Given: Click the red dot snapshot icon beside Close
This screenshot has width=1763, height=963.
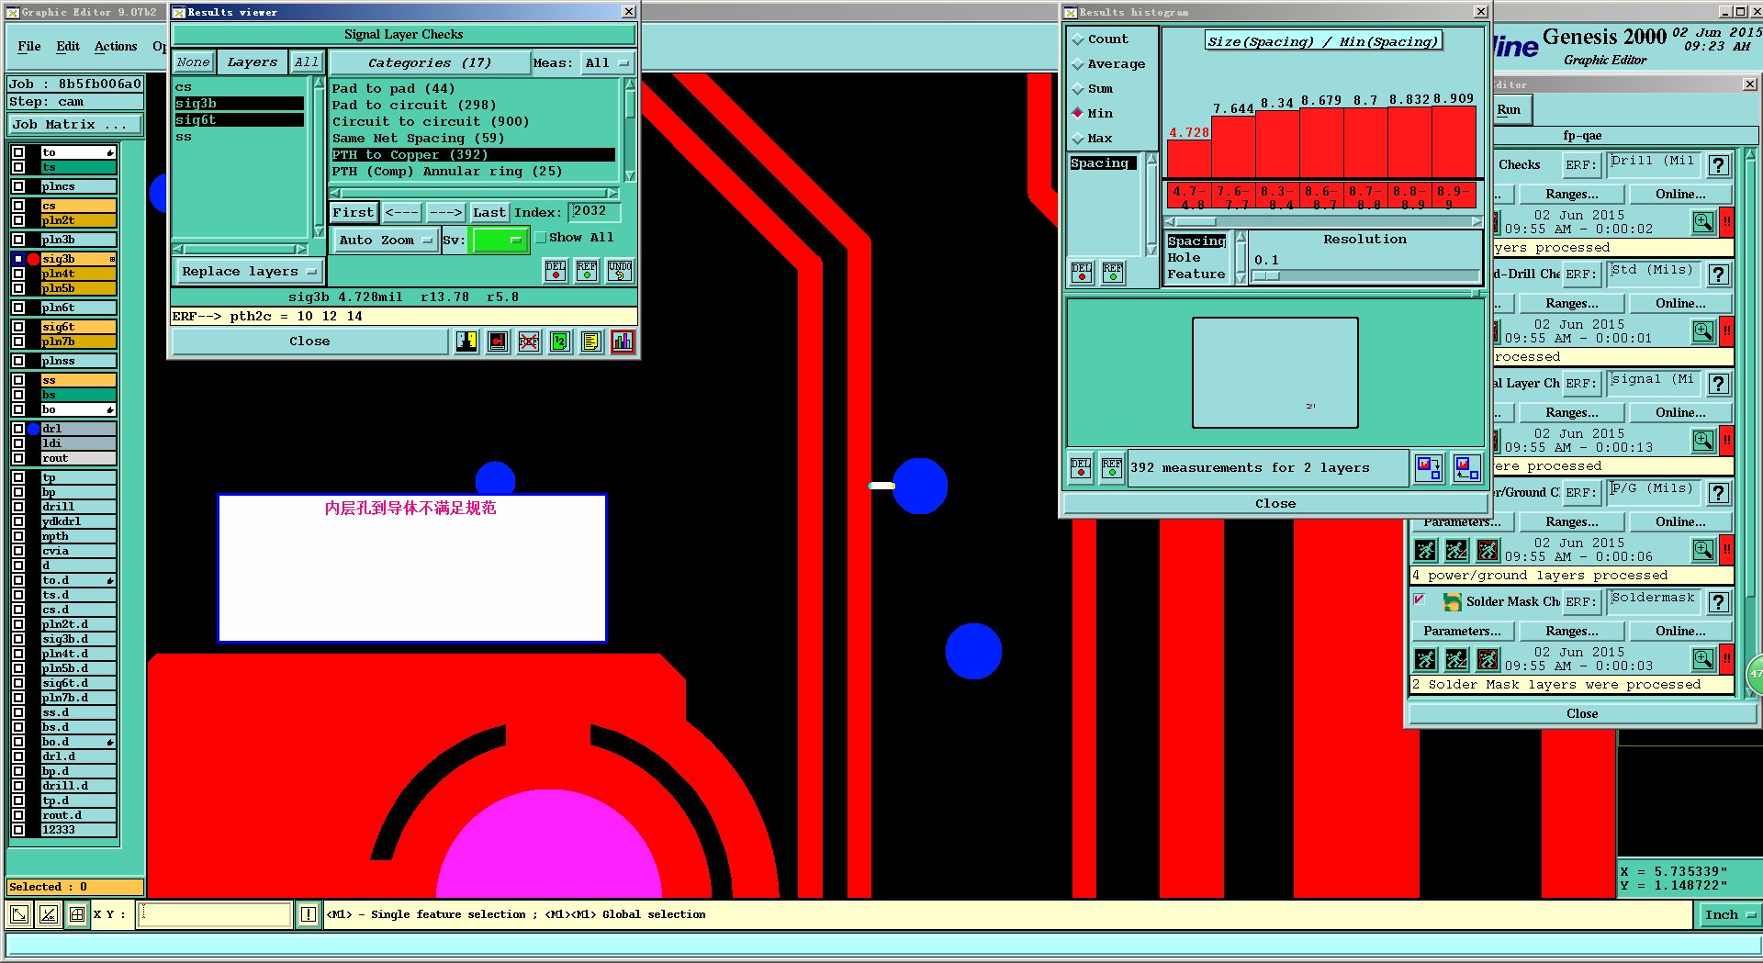Looking at the screenshot, I should pyautogui.click(x=498, y=342).
